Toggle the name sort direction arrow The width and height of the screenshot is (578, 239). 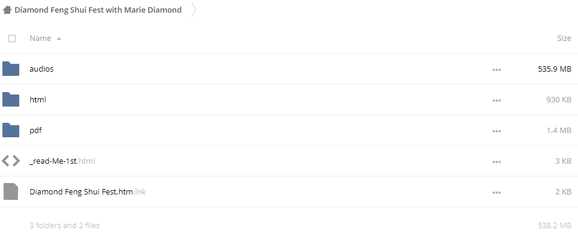point(58,39)
